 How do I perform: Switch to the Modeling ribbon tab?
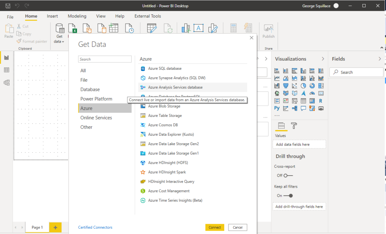[77, 16]
